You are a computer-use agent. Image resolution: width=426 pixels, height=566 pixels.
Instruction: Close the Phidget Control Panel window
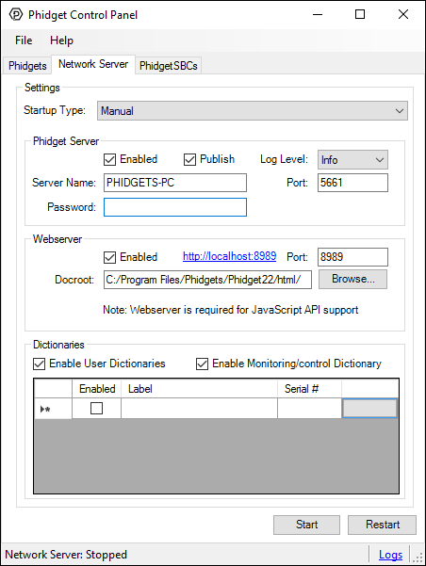[403, 15]
